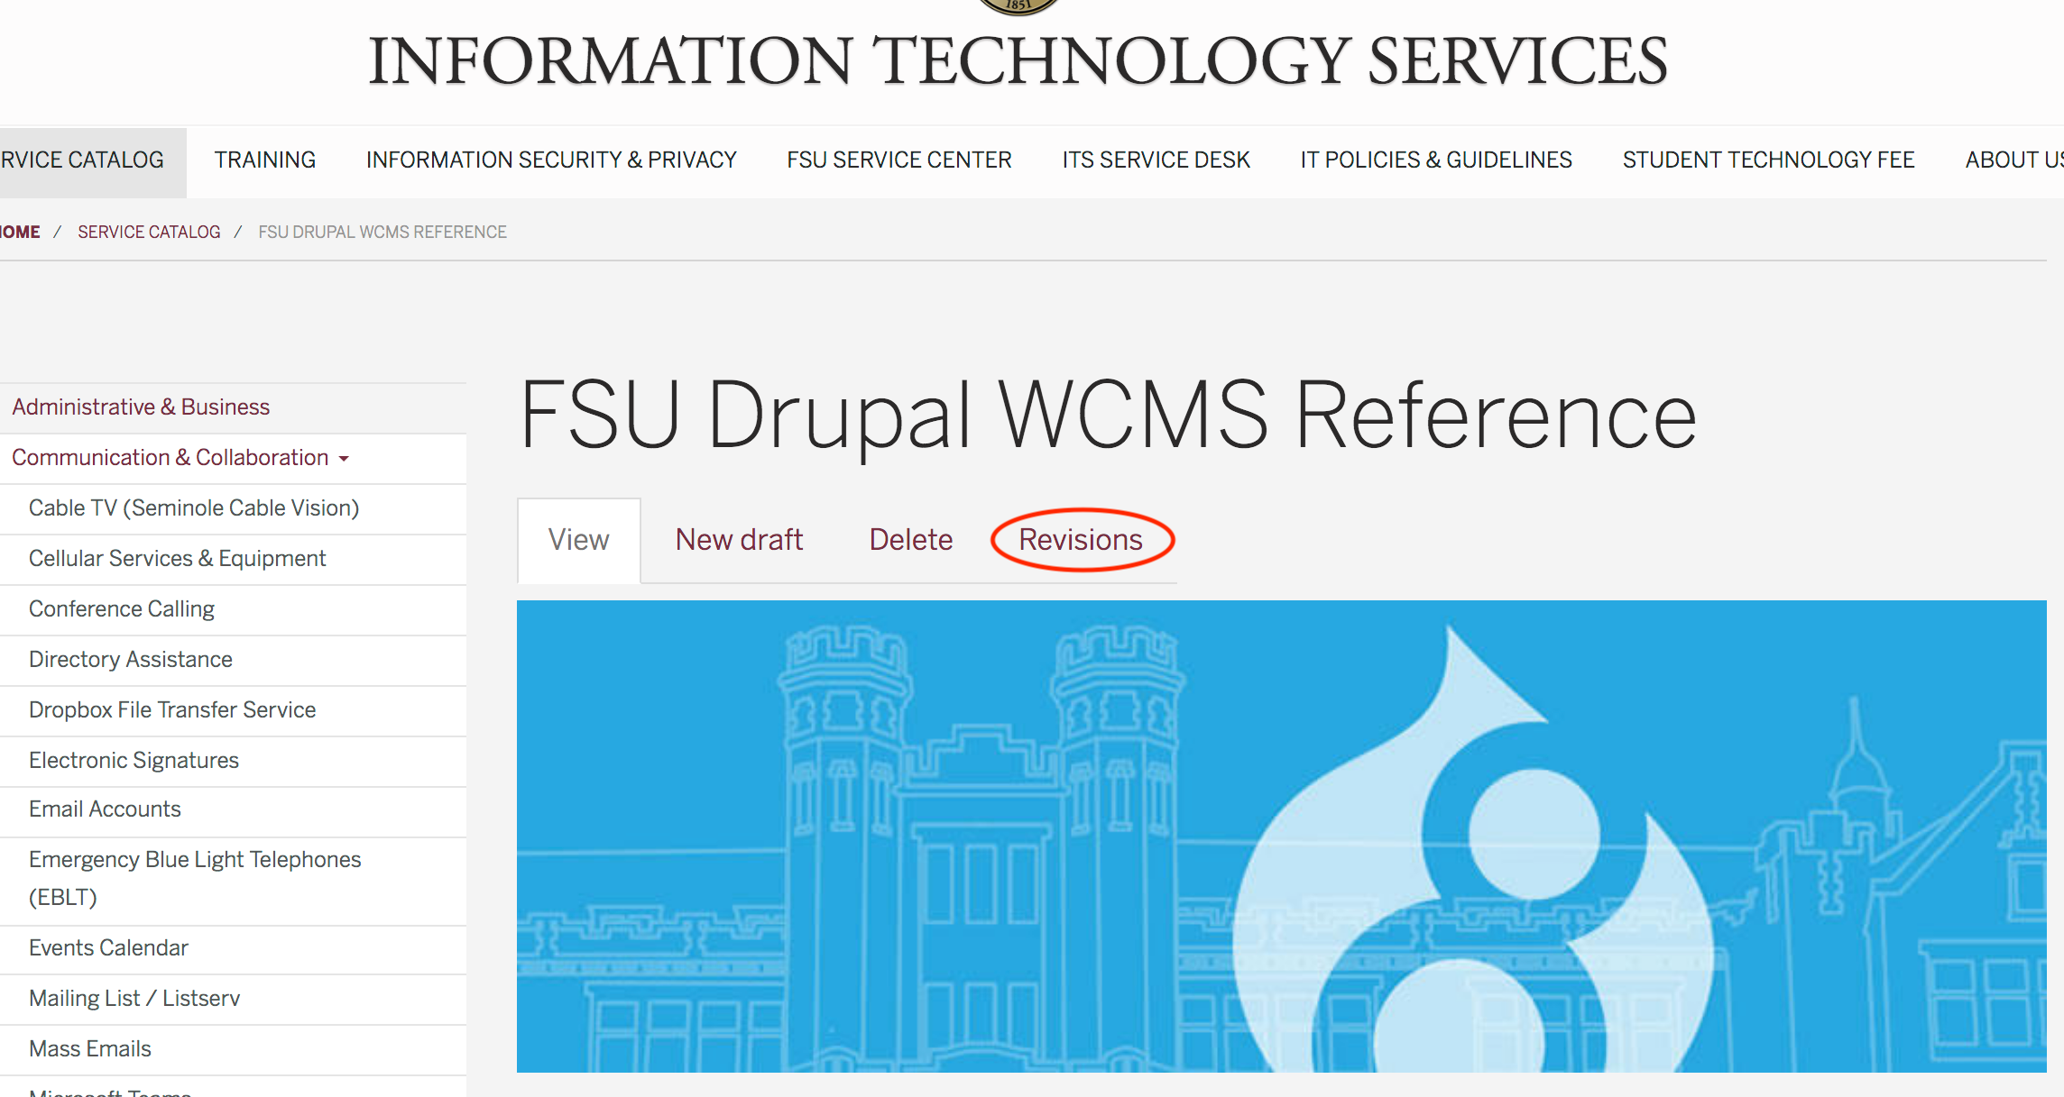Open the New draft tab
This screenshot has width=2064, height=1097.
pyautogui.click(x=739, y=540)
